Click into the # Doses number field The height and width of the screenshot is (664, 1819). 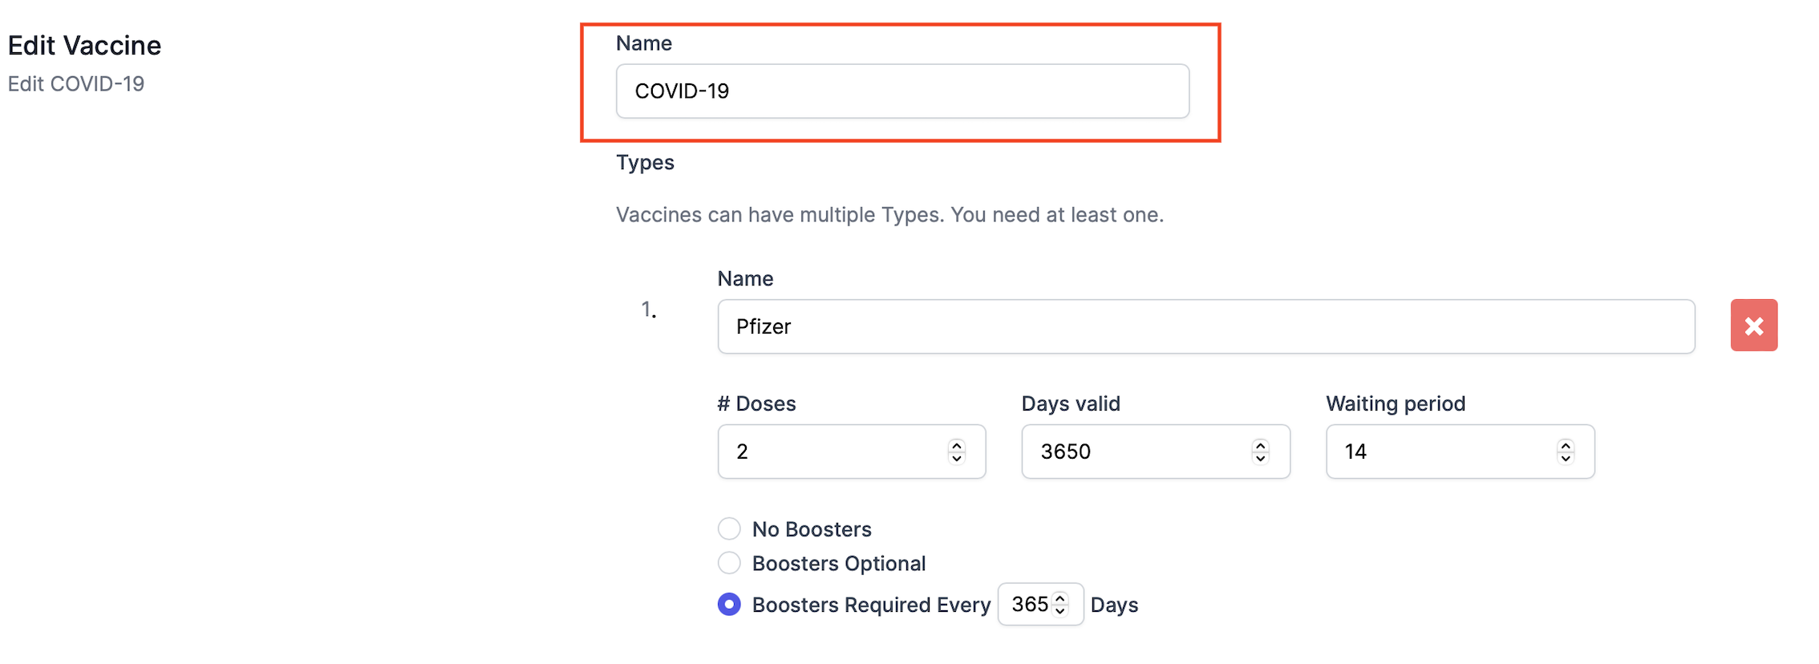(851, 451)
